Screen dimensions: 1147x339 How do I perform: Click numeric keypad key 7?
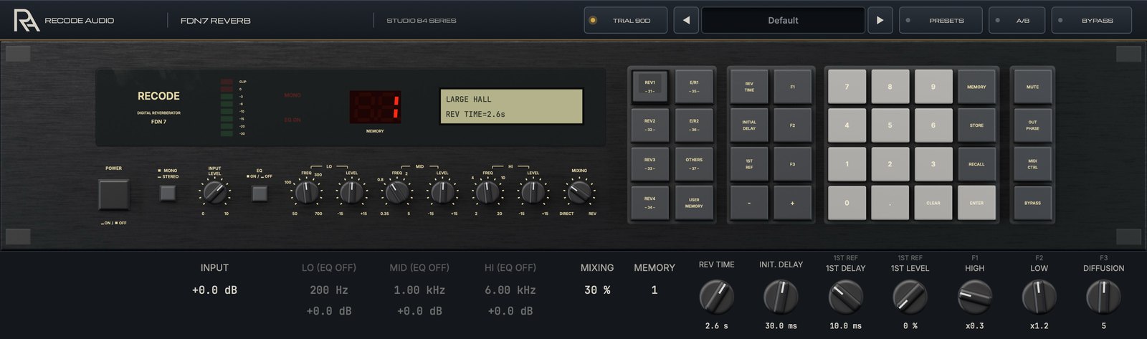pyautogui.click(x=847, y=87)
